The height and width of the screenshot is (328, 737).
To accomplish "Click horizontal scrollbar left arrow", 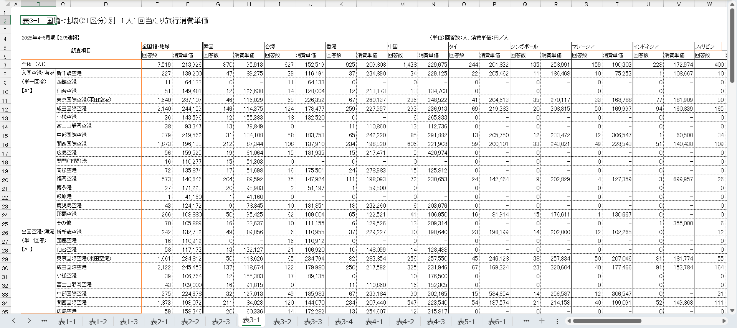I will click(569, 321).
